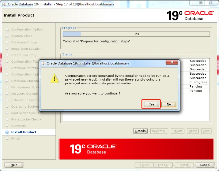This screenshot has height=171, width=219.
Task: Decline by clicking No
Action: pos(169,104)
